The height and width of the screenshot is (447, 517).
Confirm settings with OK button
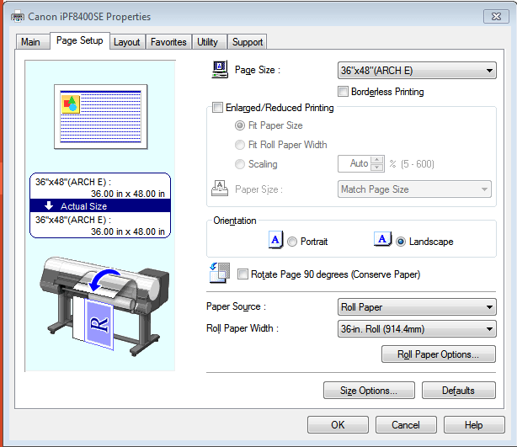point(338,424)
